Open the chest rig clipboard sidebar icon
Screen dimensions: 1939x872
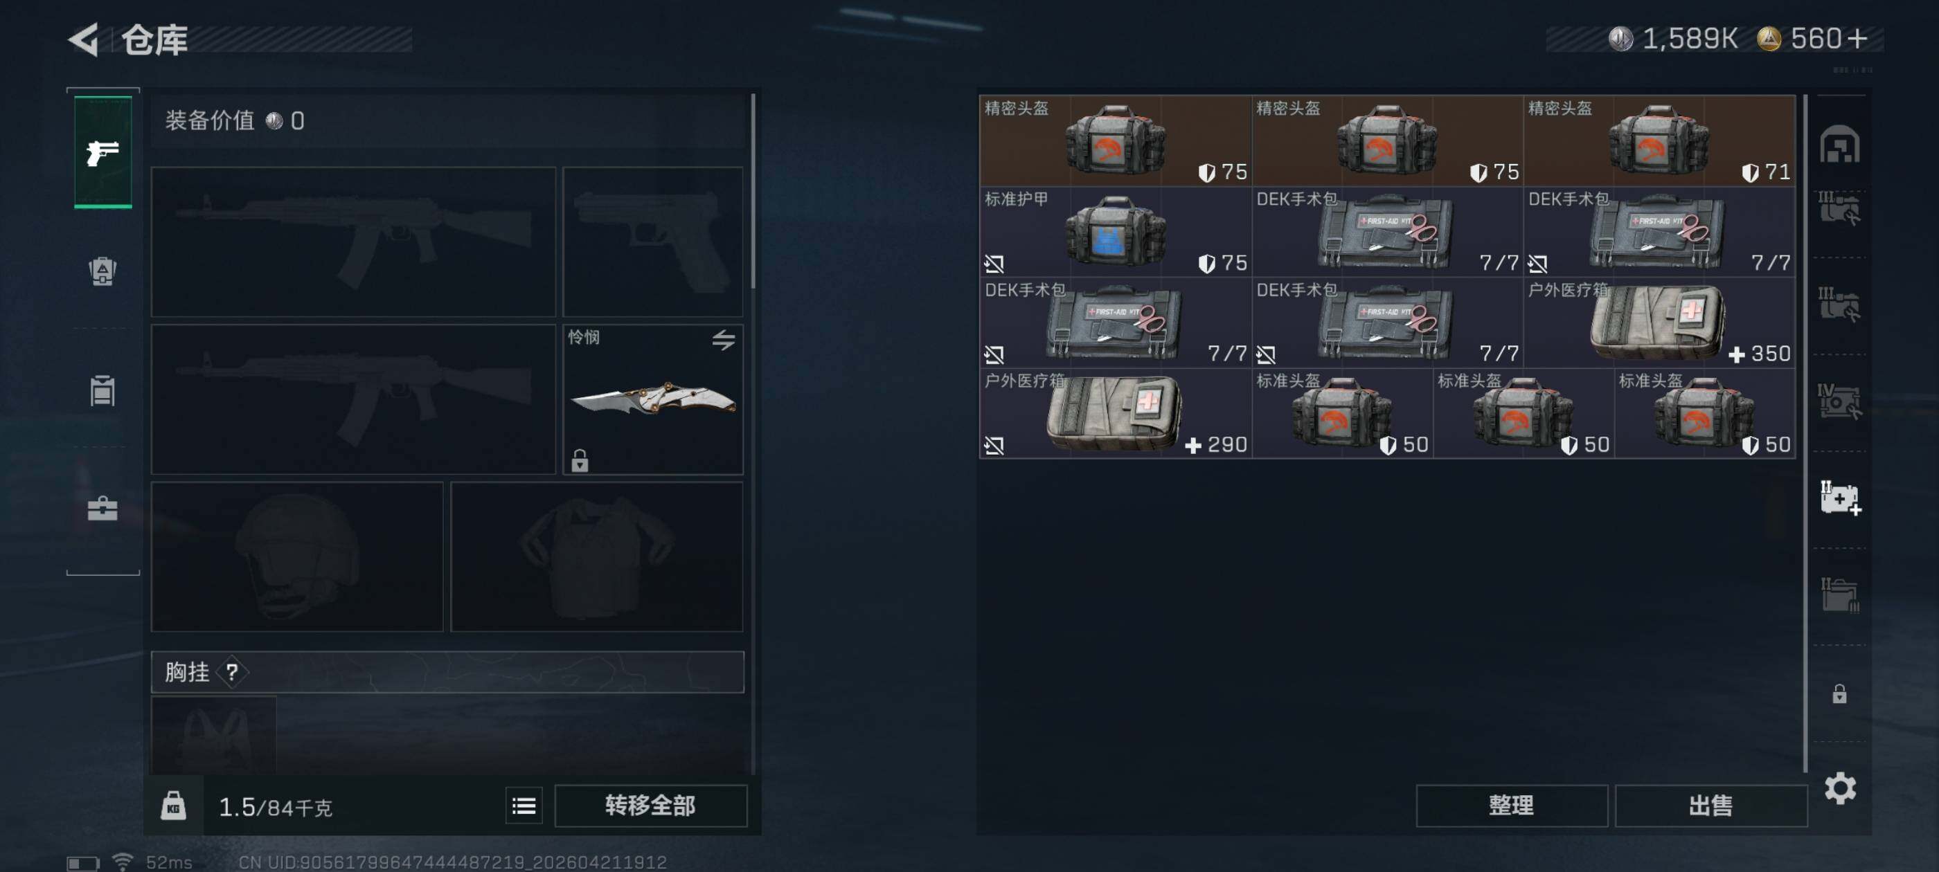pos(102,390)
